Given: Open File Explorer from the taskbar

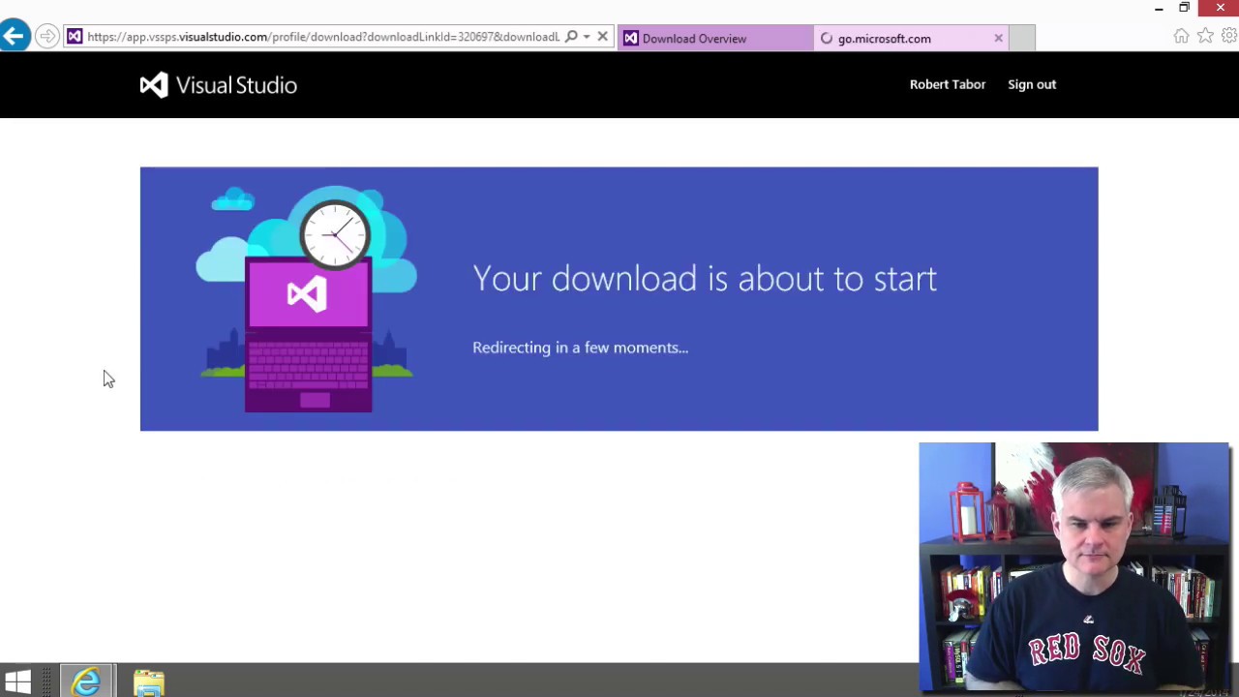Looking at the screenshot, I should 149,682.
